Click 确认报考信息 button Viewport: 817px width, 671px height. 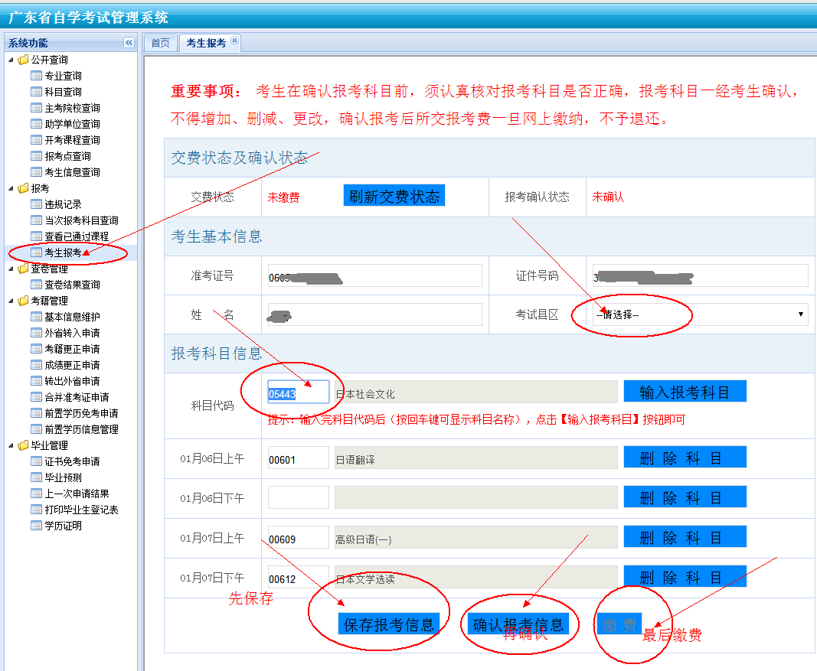(518, 624)
